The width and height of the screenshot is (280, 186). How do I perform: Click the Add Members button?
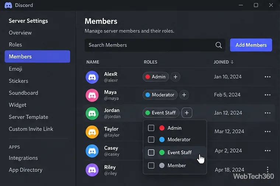click(251, 45)
